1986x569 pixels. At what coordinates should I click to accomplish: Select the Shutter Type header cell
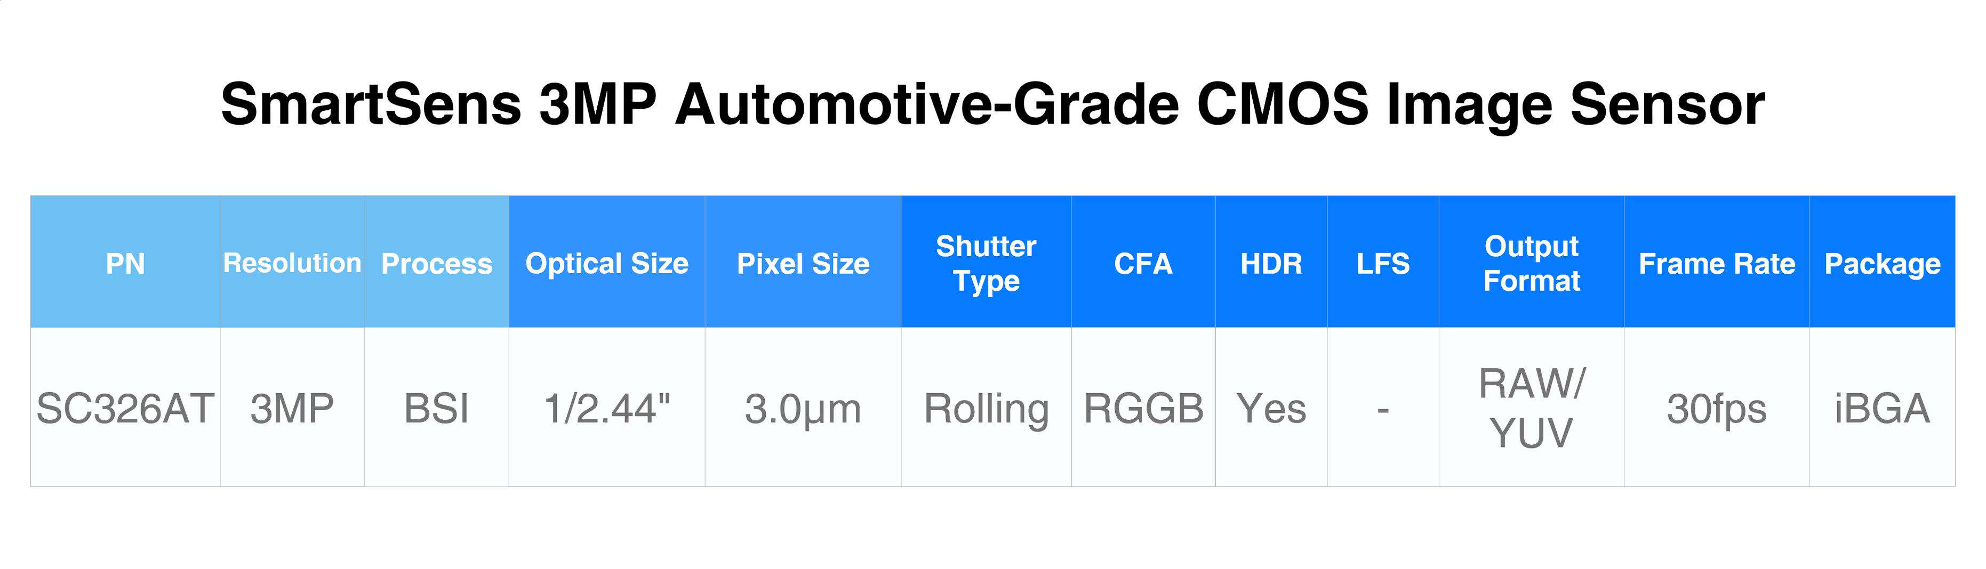pyautogui.click(x=986, y=263)
